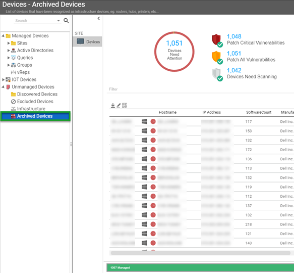Click the orange all-vulnerabilities shield icon
This screenshot has height=273, width=294.
(x=217, y=57)
